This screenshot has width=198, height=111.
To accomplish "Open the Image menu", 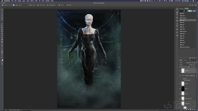I will (x=19, y=1).
